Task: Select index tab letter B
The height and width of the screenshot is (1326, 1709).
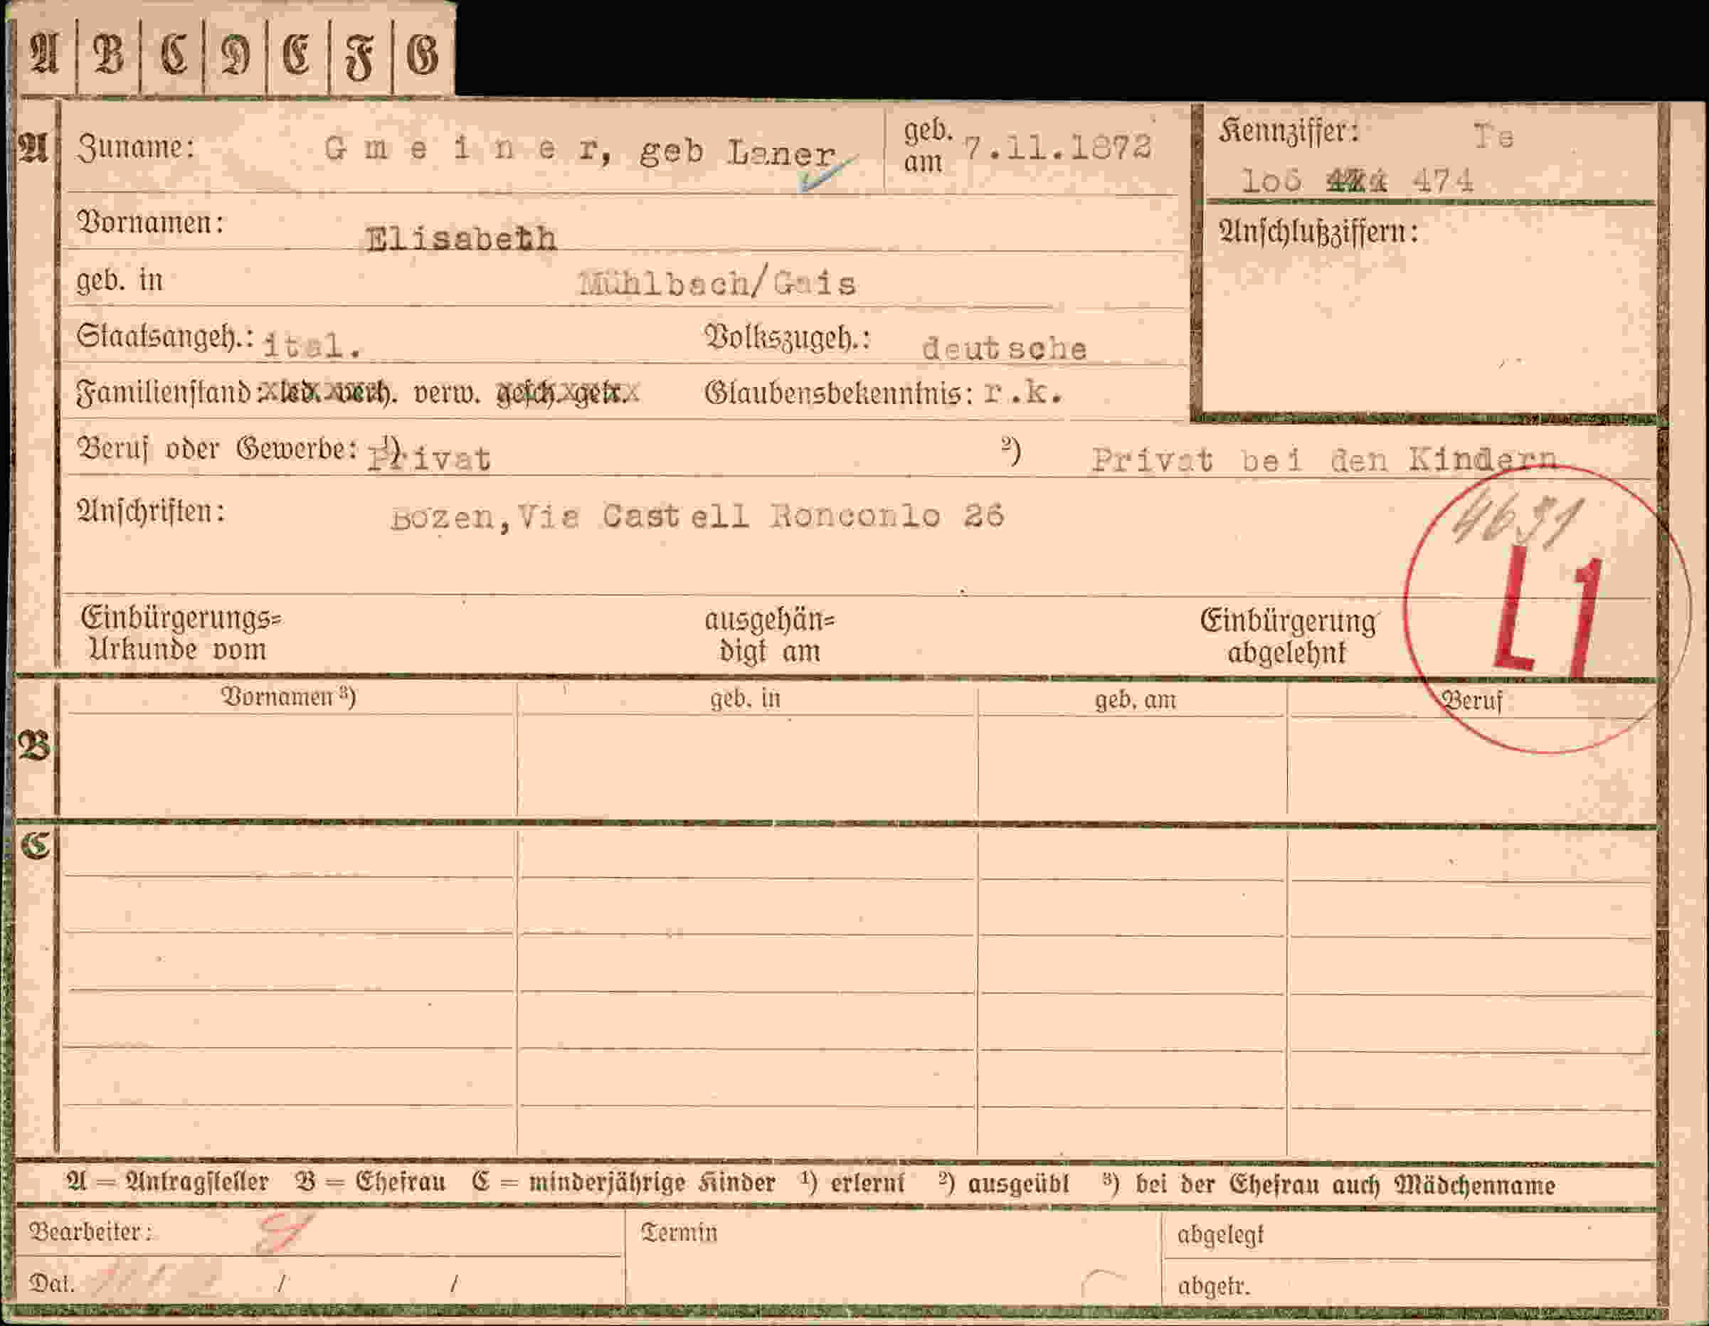Action: [x=108, y=55]
